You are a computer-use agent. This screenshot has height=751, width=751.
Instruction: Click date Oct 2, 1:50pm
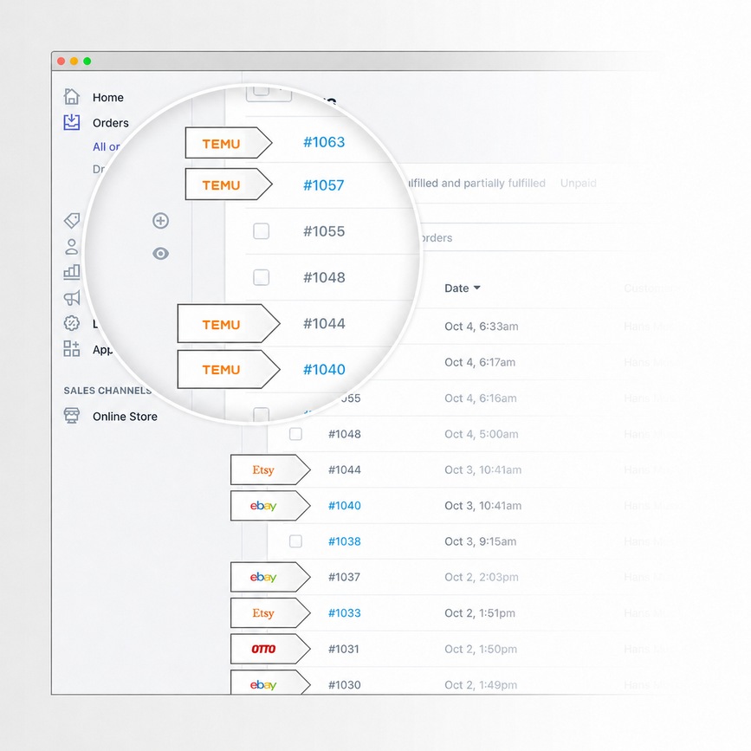(481, 649)
